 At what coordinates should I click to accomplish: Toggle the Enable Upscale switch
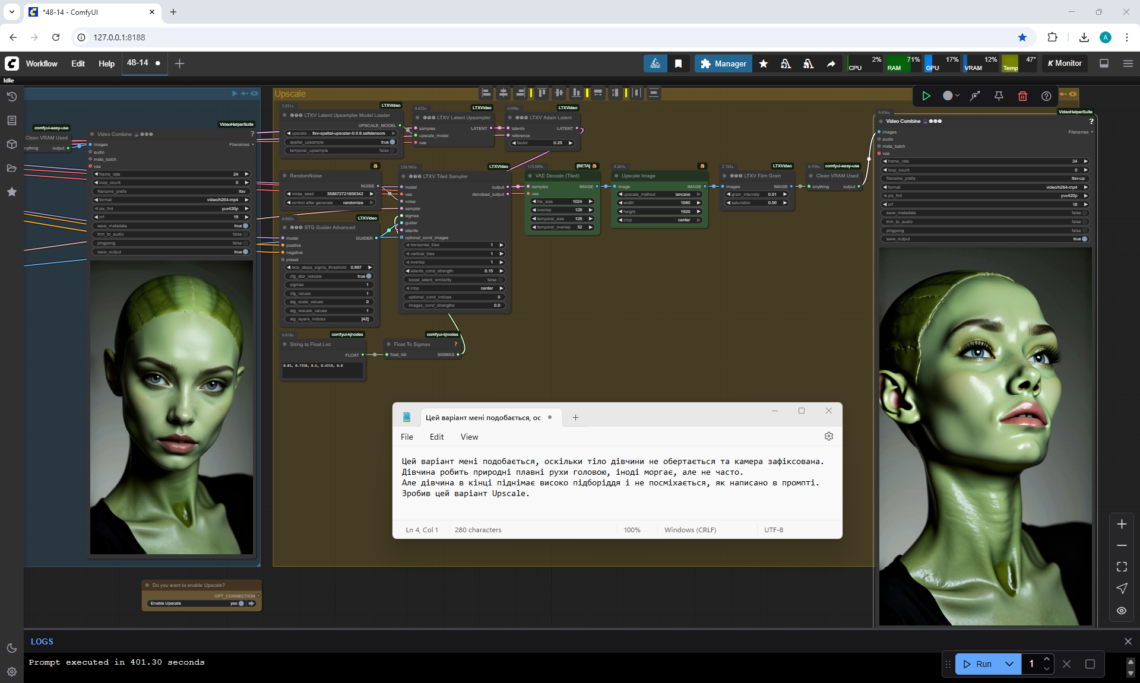click(x=241, y=603)
